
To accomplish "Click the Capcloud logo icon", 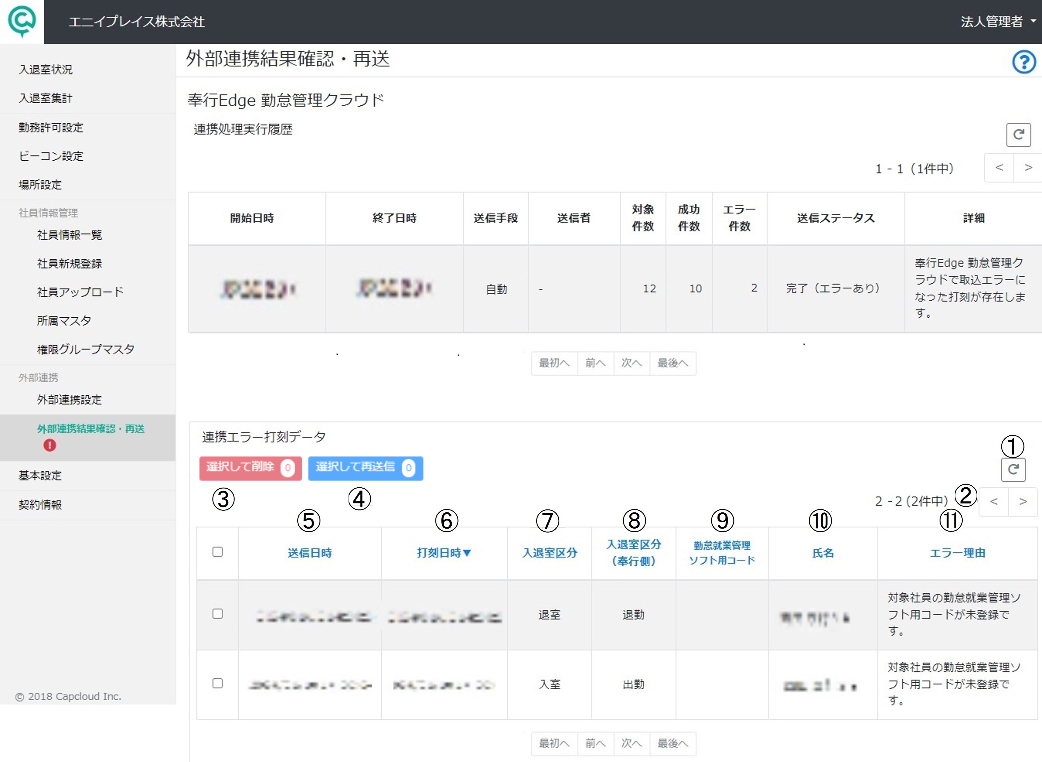I will tap(22, 21).
